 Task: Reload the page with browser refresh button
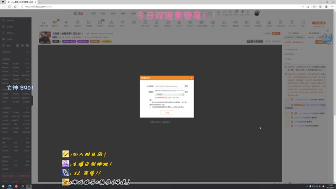coord(9,7)
